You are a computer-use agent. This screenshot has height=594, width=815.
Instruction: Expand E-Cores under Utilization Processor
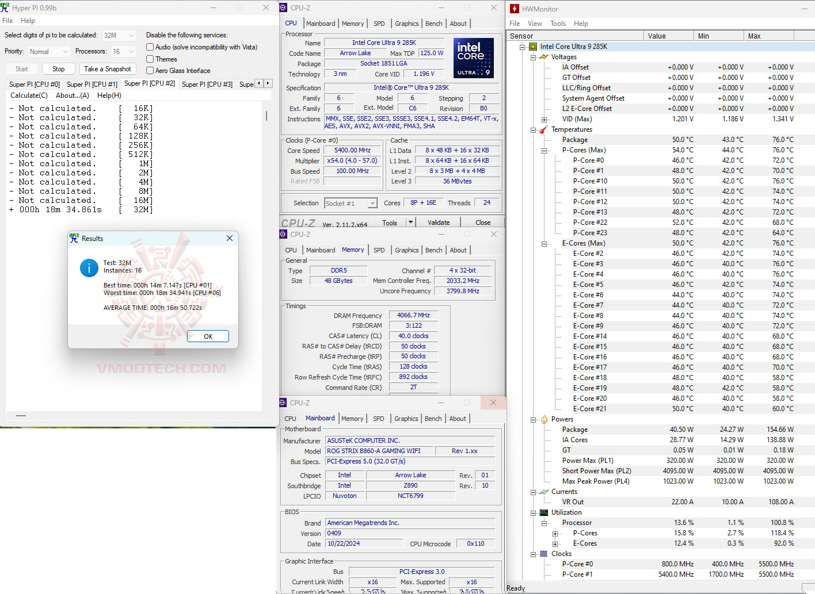coord(555,543)
